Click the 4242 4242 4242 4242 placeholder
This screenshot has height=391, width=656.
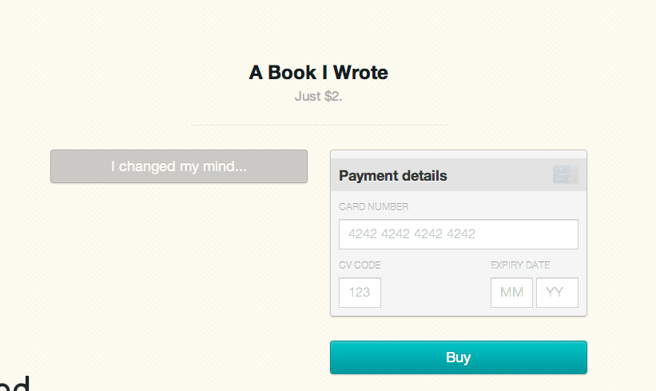coord(412,234)
